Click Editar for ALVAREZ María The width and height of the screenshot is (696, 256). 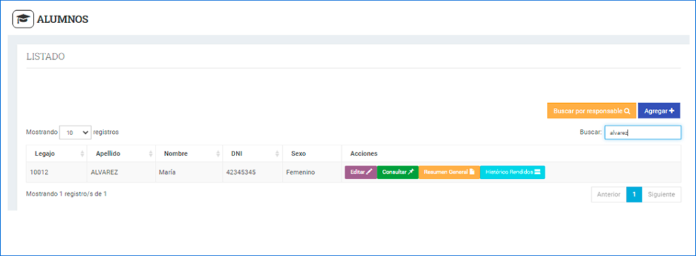click(361, 172)
